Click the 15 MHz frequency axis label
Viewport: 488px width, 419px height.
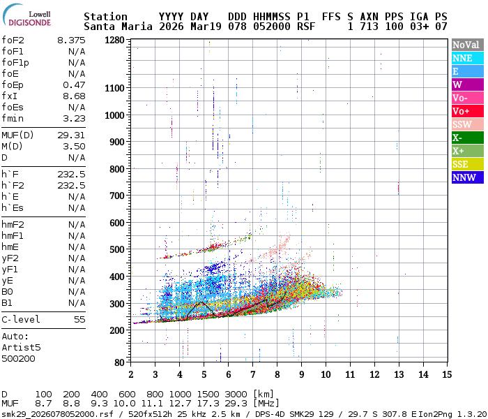447,375
